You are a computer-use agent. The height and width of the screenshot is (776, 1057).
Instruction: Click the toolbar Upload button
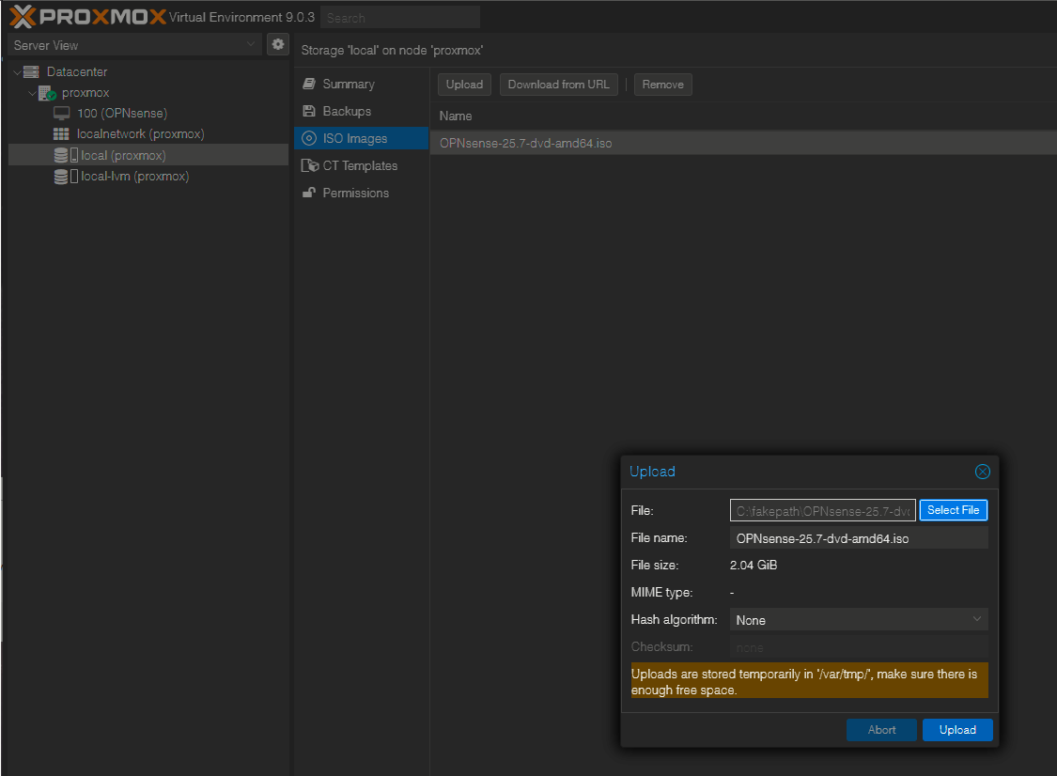464,85
